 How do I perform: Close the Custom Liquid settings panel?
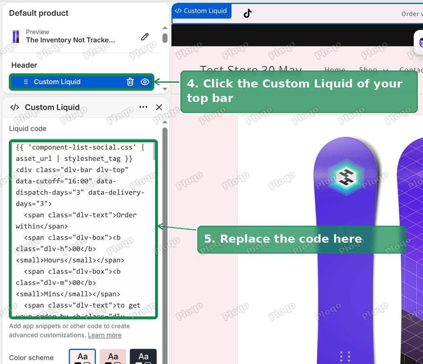pyautogui.click(x=159, y=107)
